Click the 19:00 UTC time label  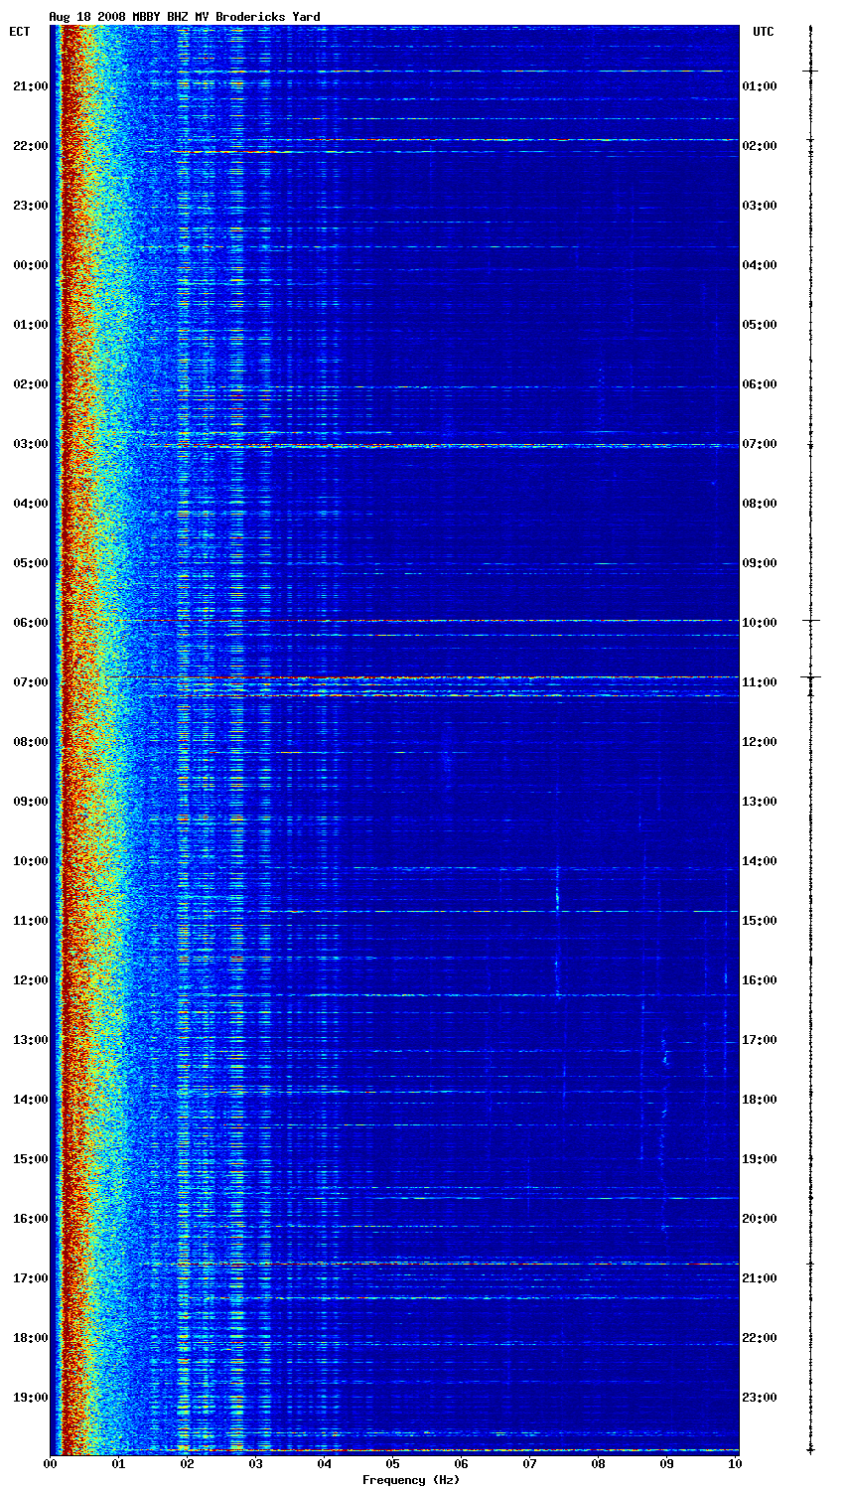click(760, 1159)
